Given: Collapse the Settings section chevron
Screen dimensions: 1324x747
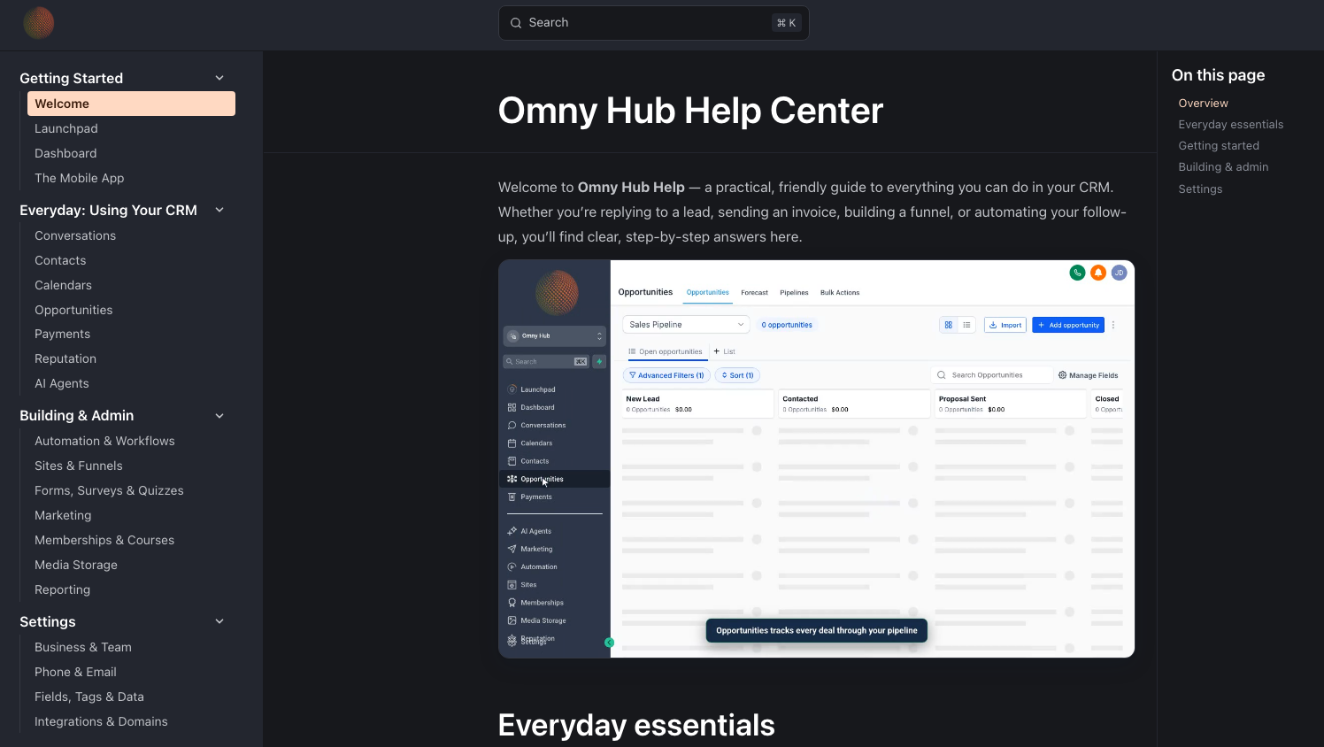Looking at the screenshot, I should 219,621.
